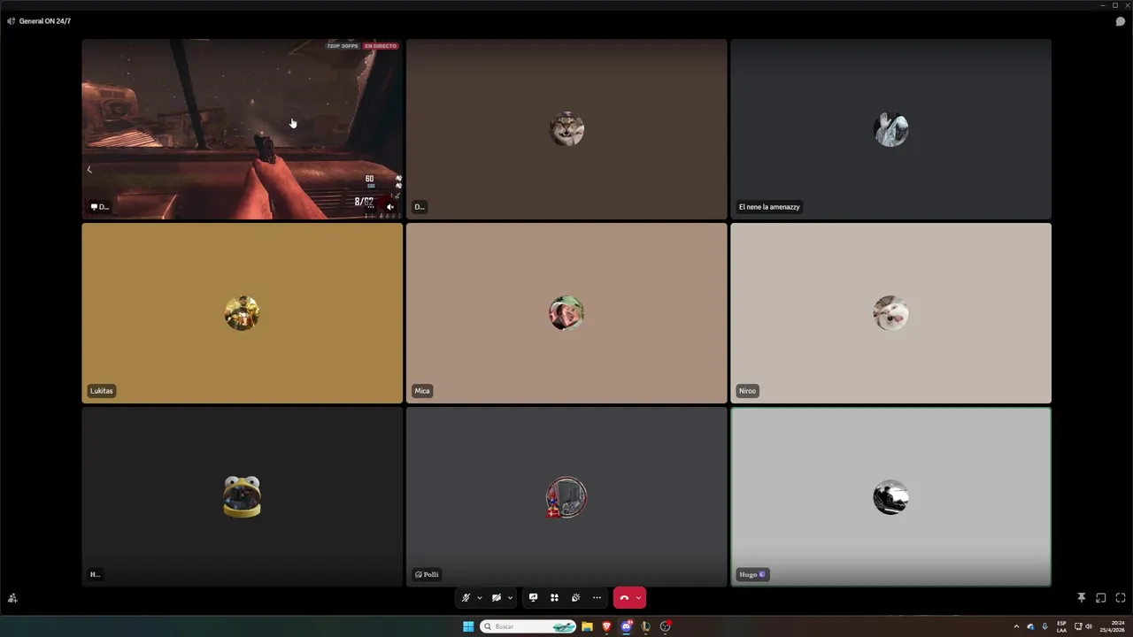Open File Explorer from taskbar
Screen dimensions: 1133x637
click(587, 626)
